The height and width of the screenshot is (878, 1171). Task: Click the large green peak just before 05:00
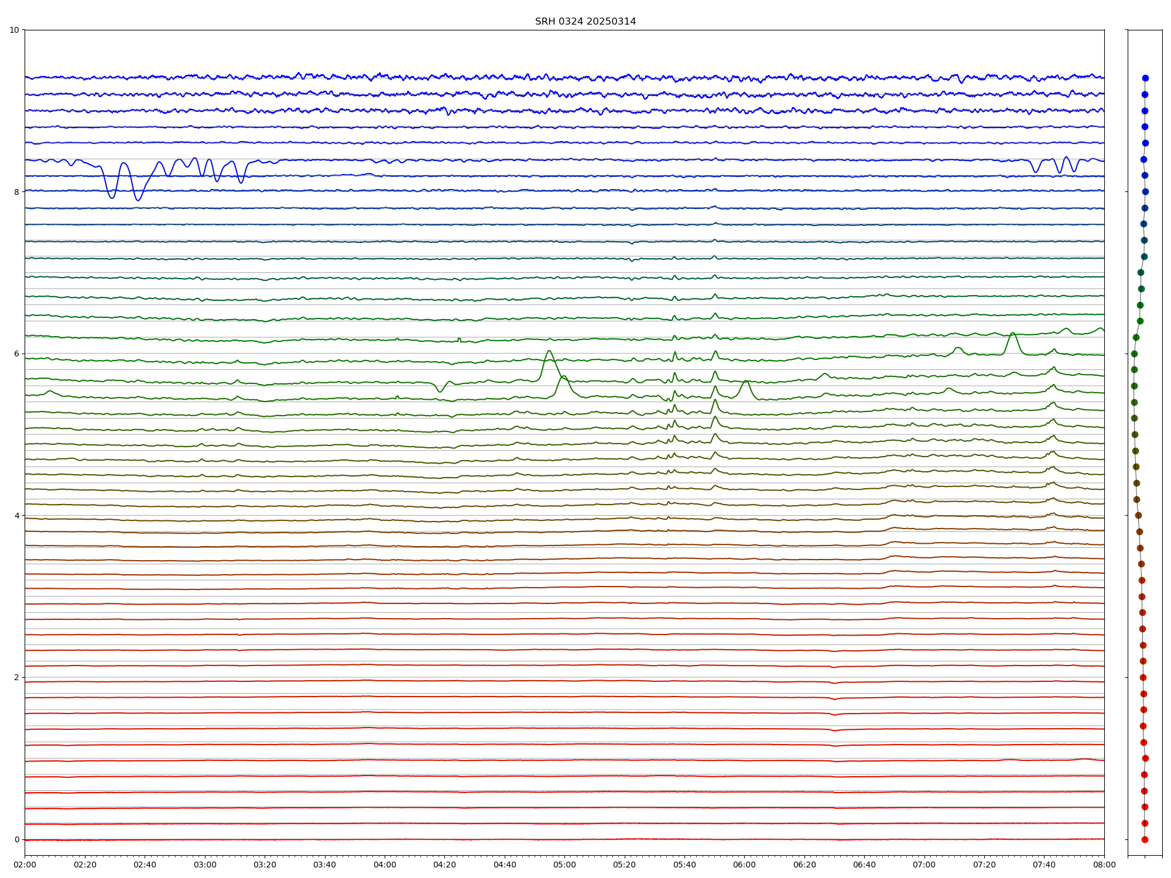coord(549,351)
